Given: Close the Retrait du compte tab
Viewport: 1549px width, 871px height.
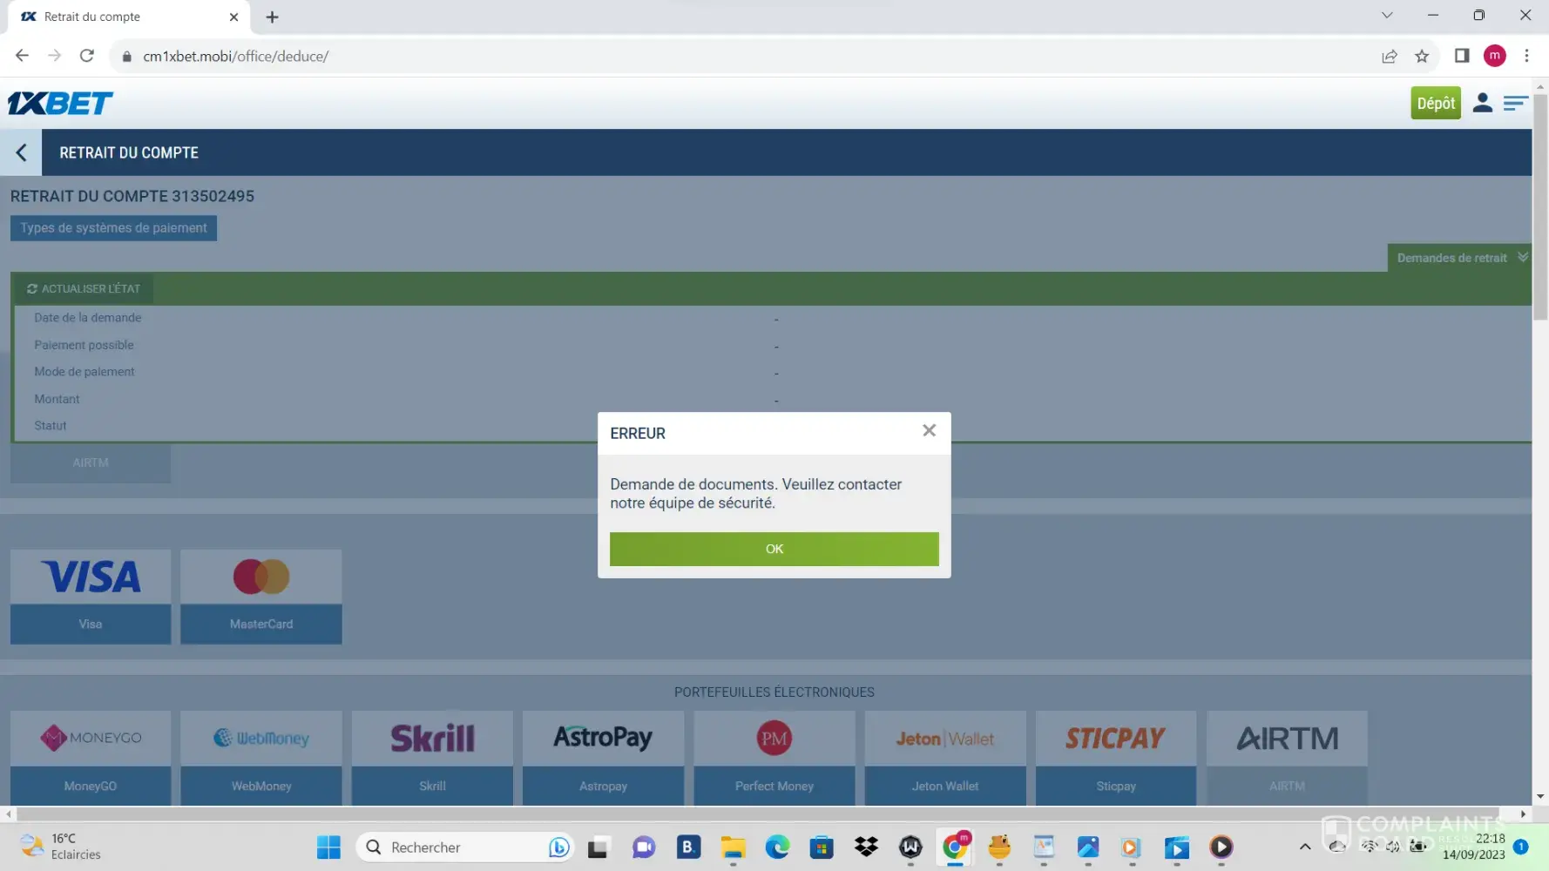Looking at the screenshot, I should tap(233, 17).
